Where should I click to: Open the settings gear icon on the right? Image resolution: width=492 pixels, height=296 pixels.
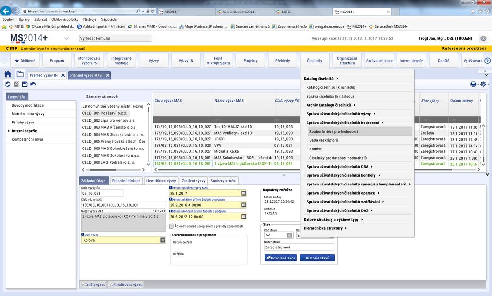point(483,84)
